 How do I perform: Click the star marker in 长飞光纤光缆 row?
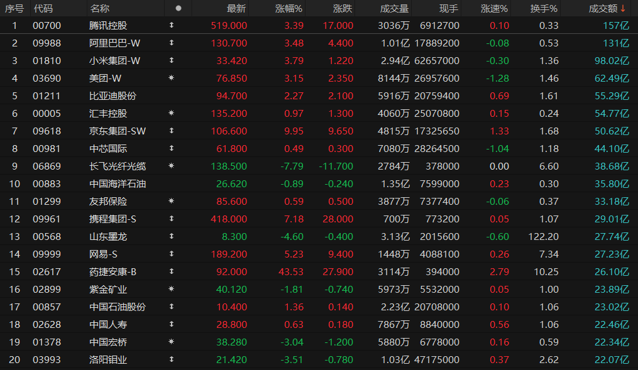pos(172,166)
